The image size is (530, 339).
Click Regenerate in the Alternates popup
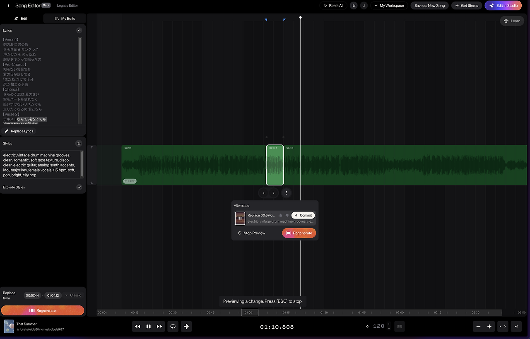(x=299, y=233)
